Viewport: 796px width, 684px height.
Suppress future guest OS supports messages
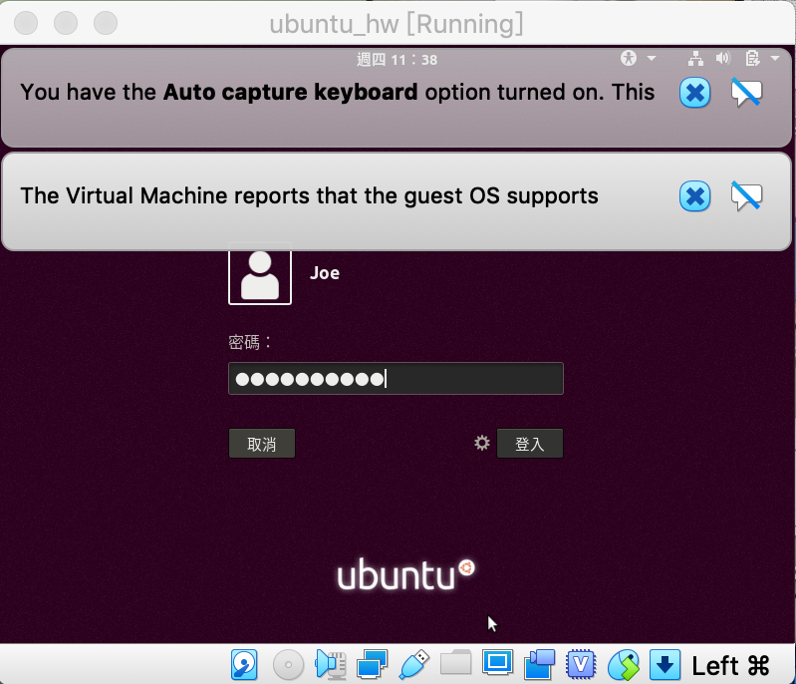[746, 196]
